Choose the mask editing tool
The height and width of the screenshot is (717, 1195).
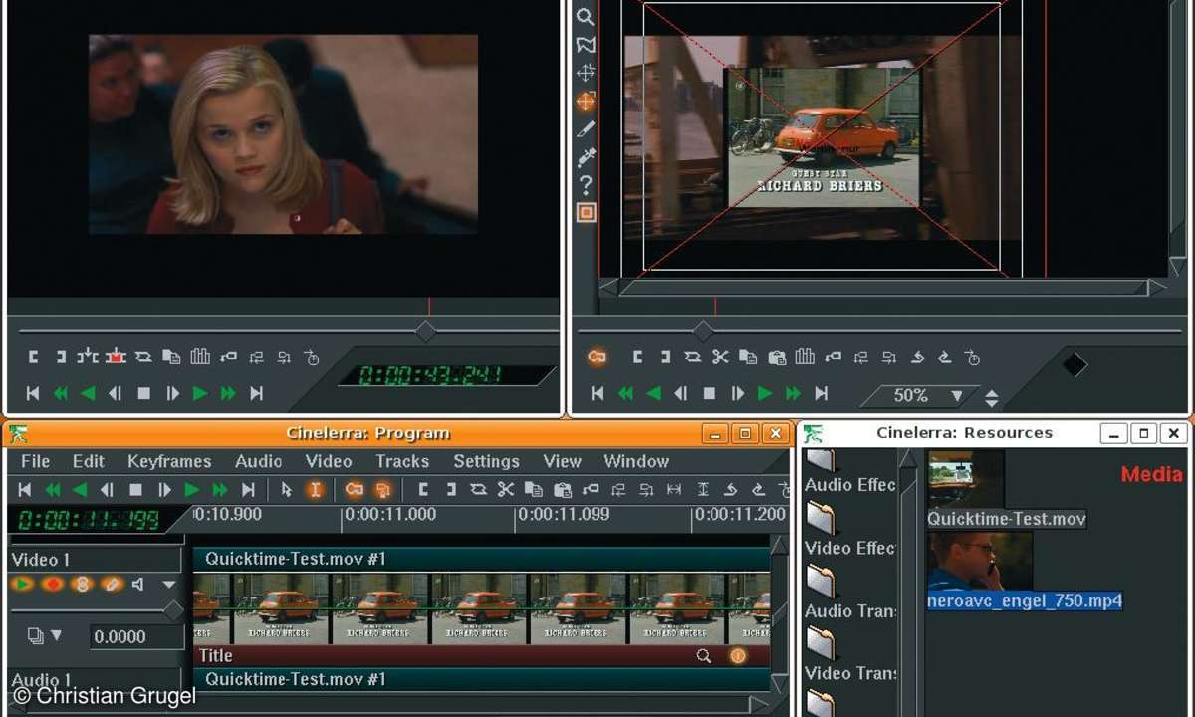pyautogui.click(x=586, y=45)
